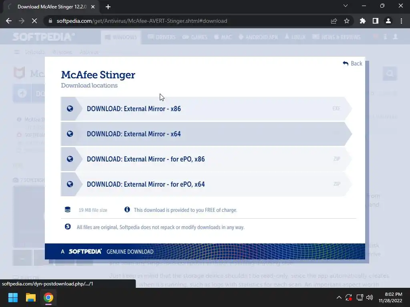Open the Chrome three-dot menu
This screenshot has width=410, height=307.
click(401, 21)
